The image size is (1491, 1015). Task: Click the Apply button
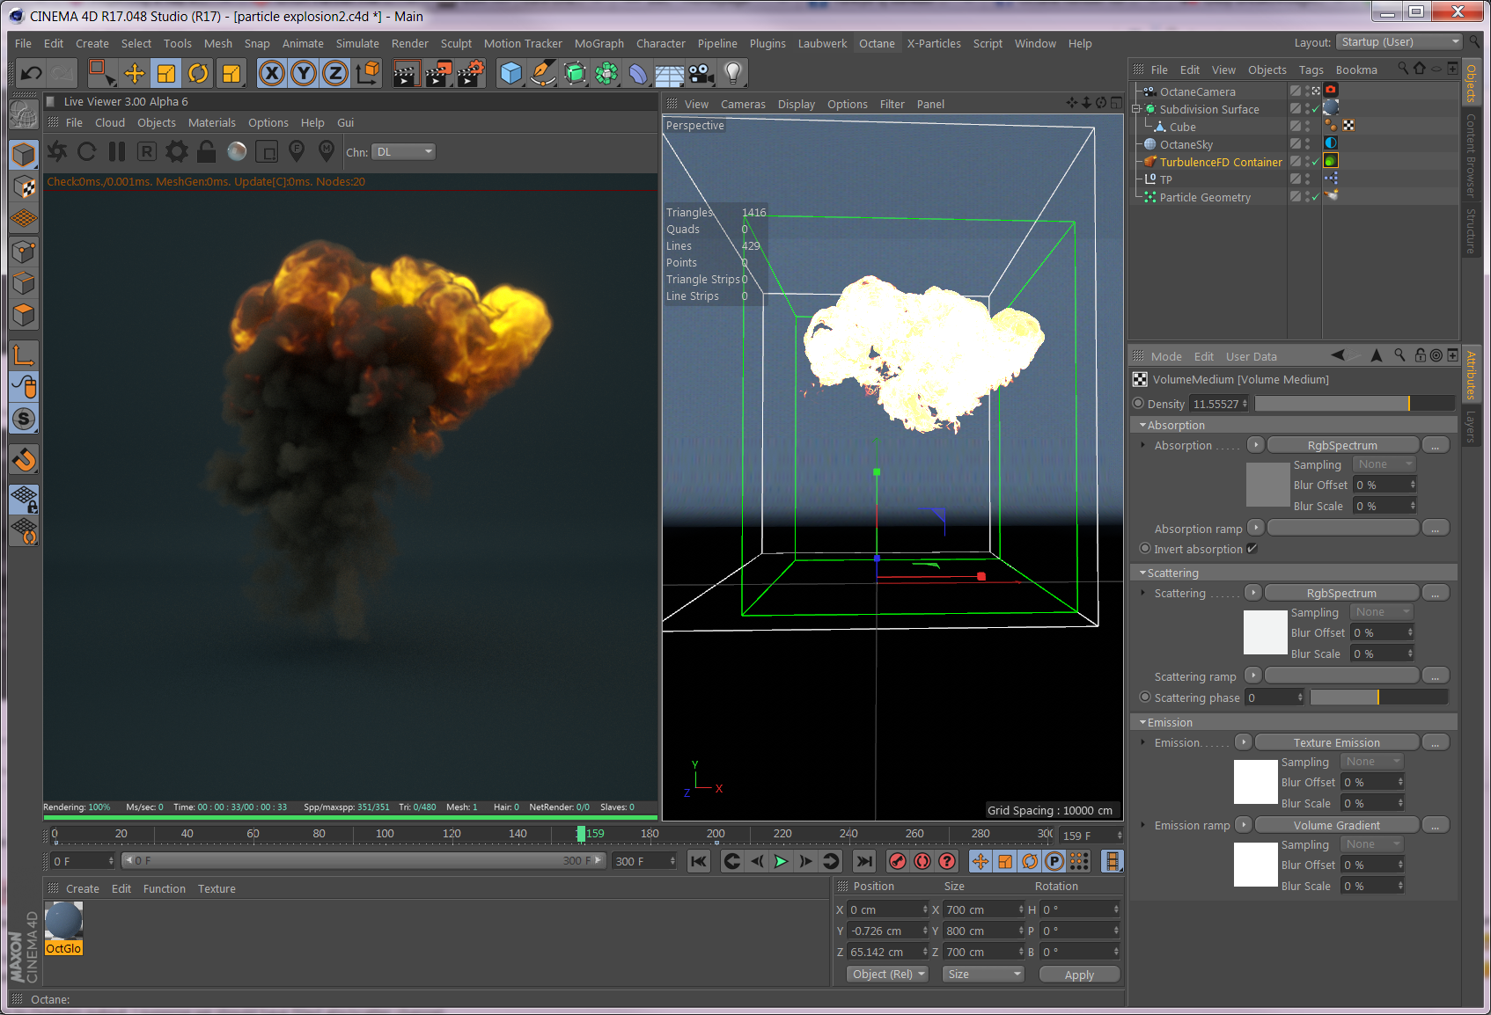1079,975
